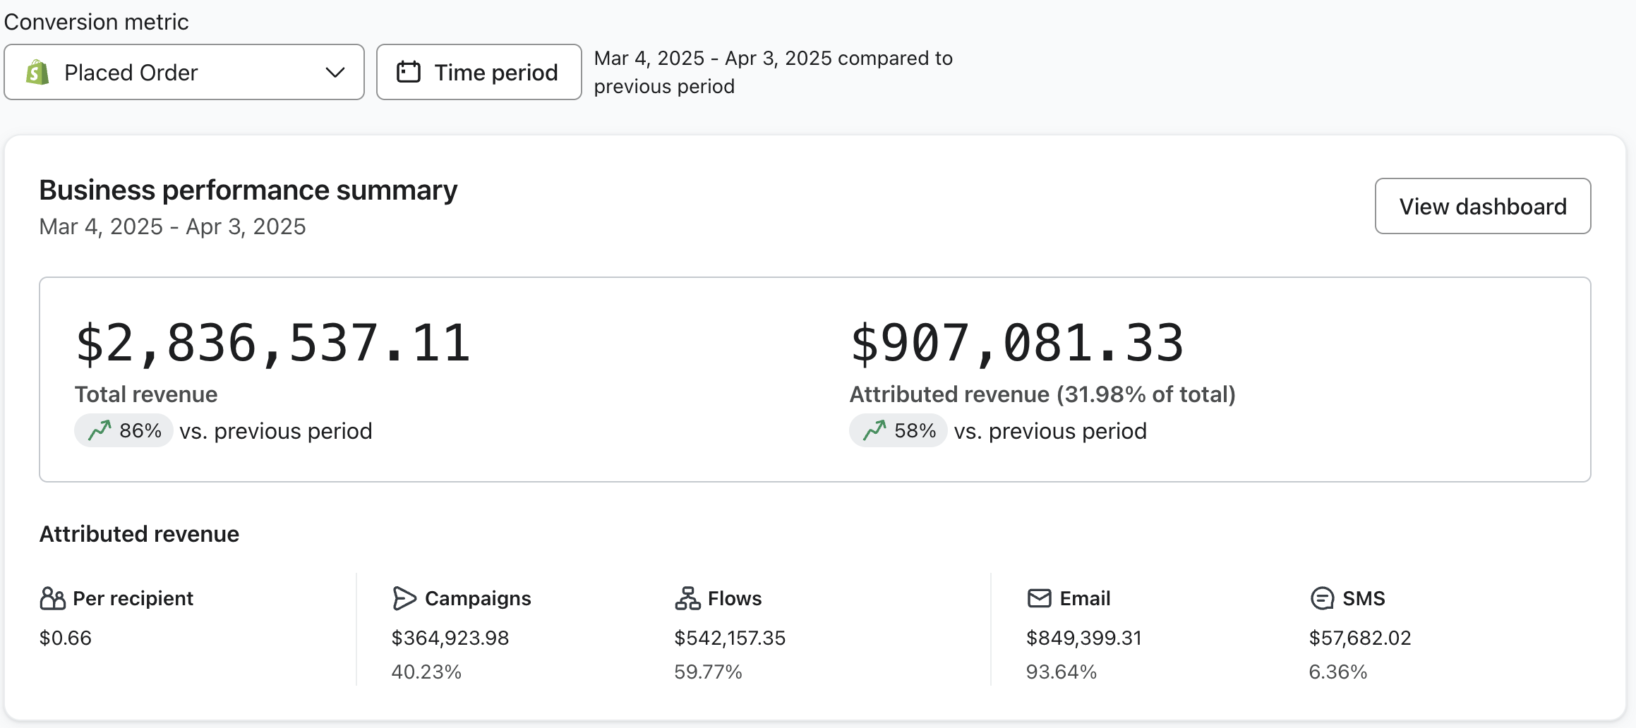The height and width of the screenshot is (728, 1636).
Task: Click the Email envelope icon
Action: [1040, 598]
